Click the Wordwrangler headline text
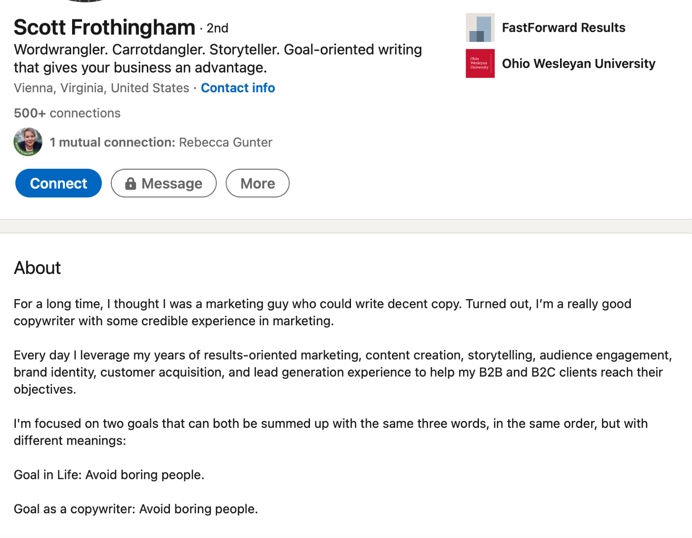 (218, 58)
